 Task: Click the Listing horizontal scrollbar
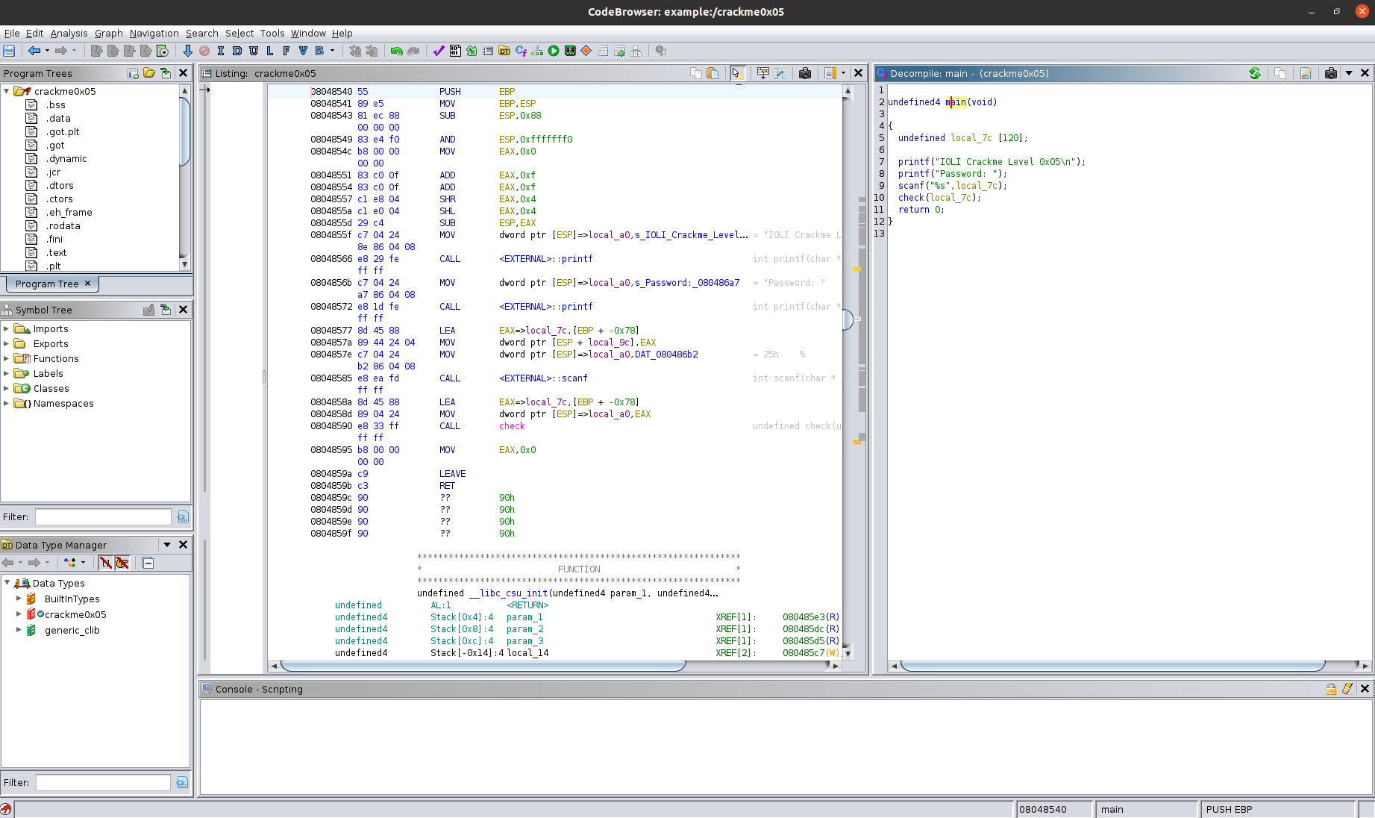pos(556,666)
